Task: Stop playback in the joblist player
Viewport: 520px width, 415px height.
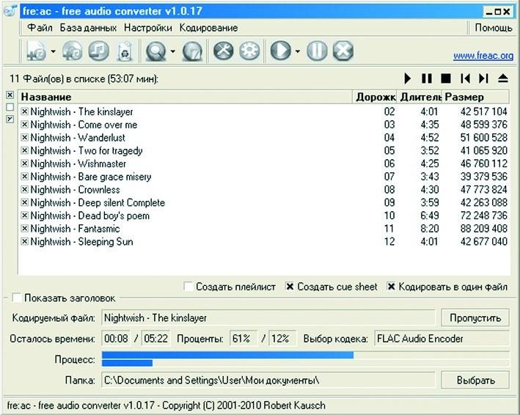Action: (446, 78)
